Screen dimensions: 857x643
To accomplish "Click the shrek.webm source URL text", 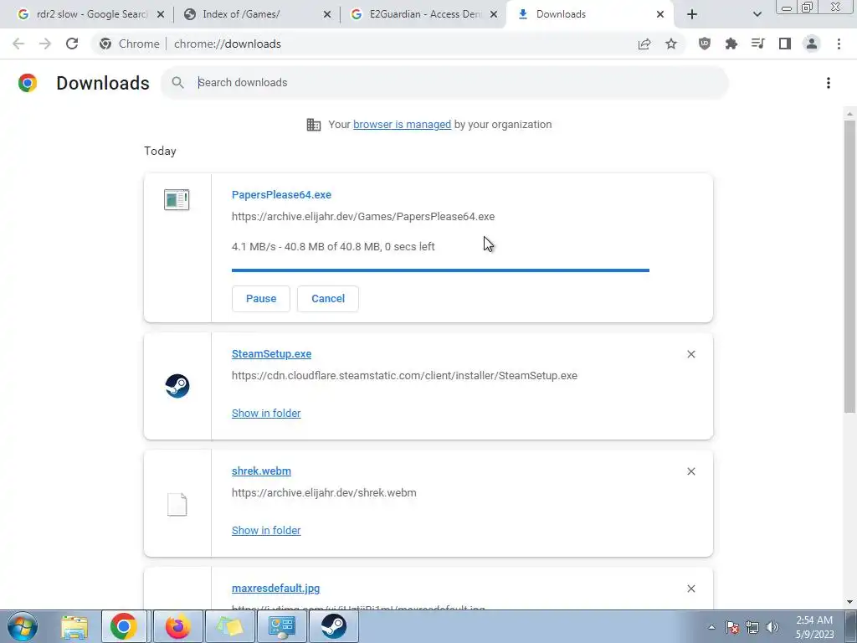I will click(324, 492).
